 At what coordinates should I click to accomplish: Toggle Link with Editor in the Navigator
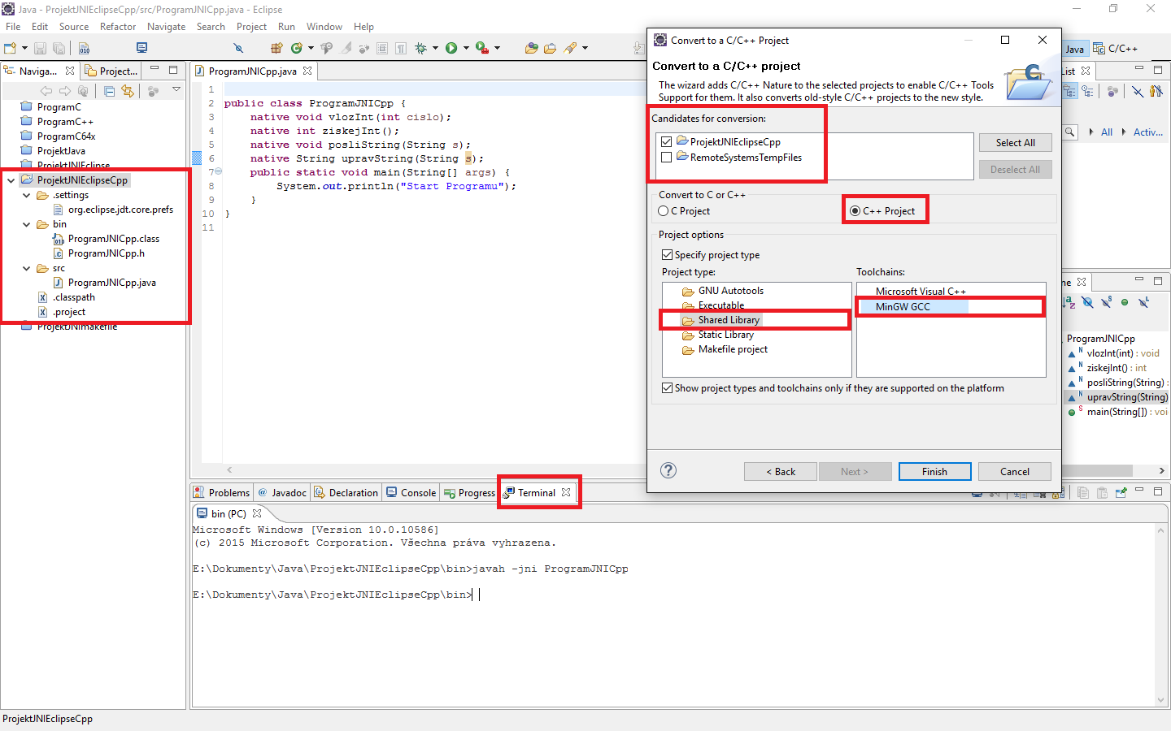(128, 91)
